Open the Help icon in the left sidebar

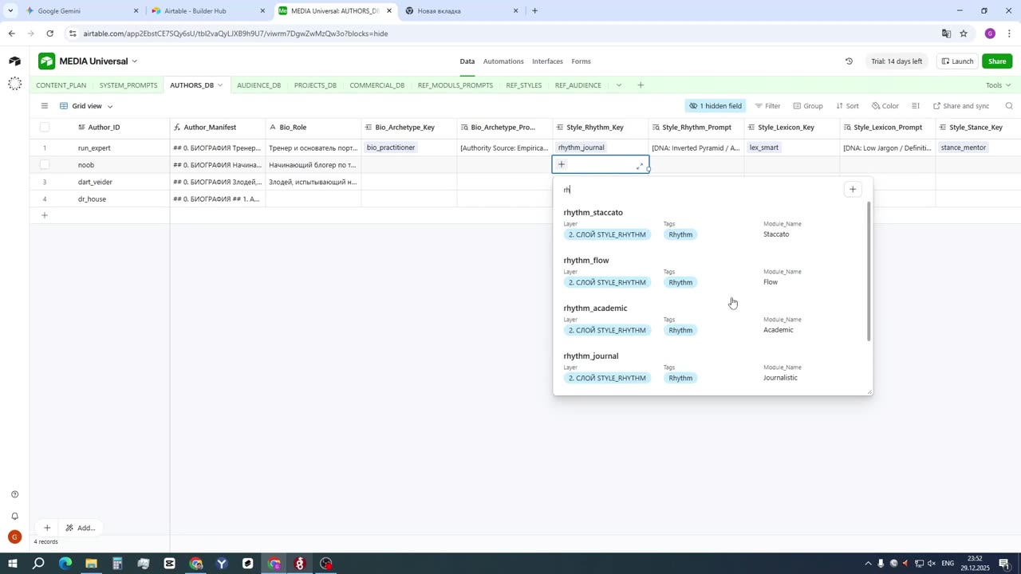click(14, 494)
